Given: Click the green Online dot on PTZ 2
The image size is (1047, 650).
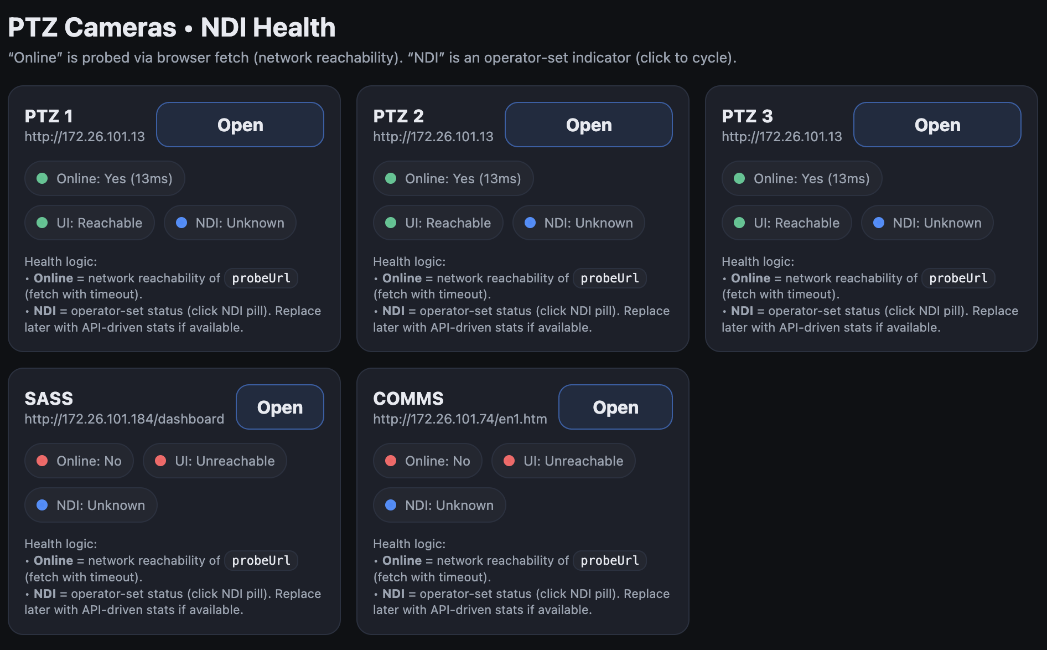Looking at the screenshot, I should [x=391, y=178].
